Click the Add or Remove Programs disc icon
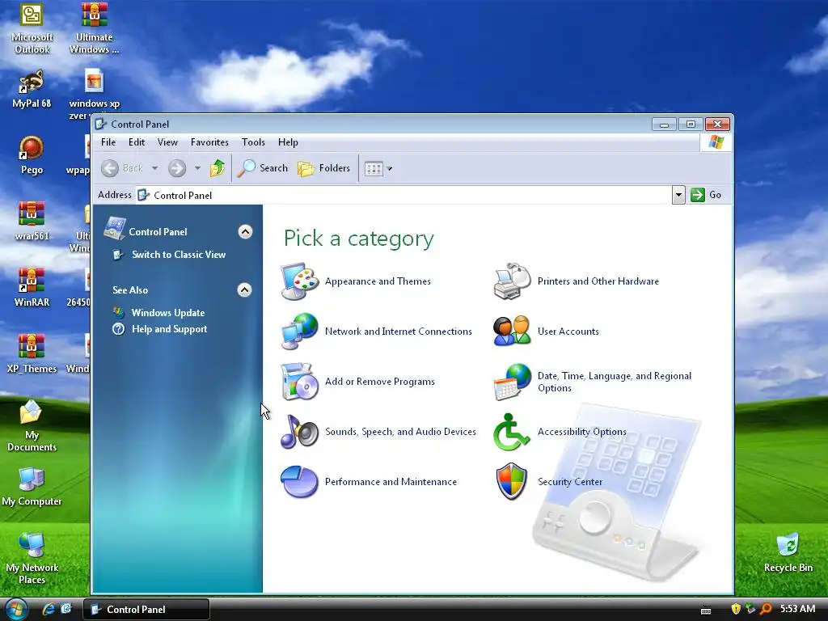828x621 pixels. (299, 382)
